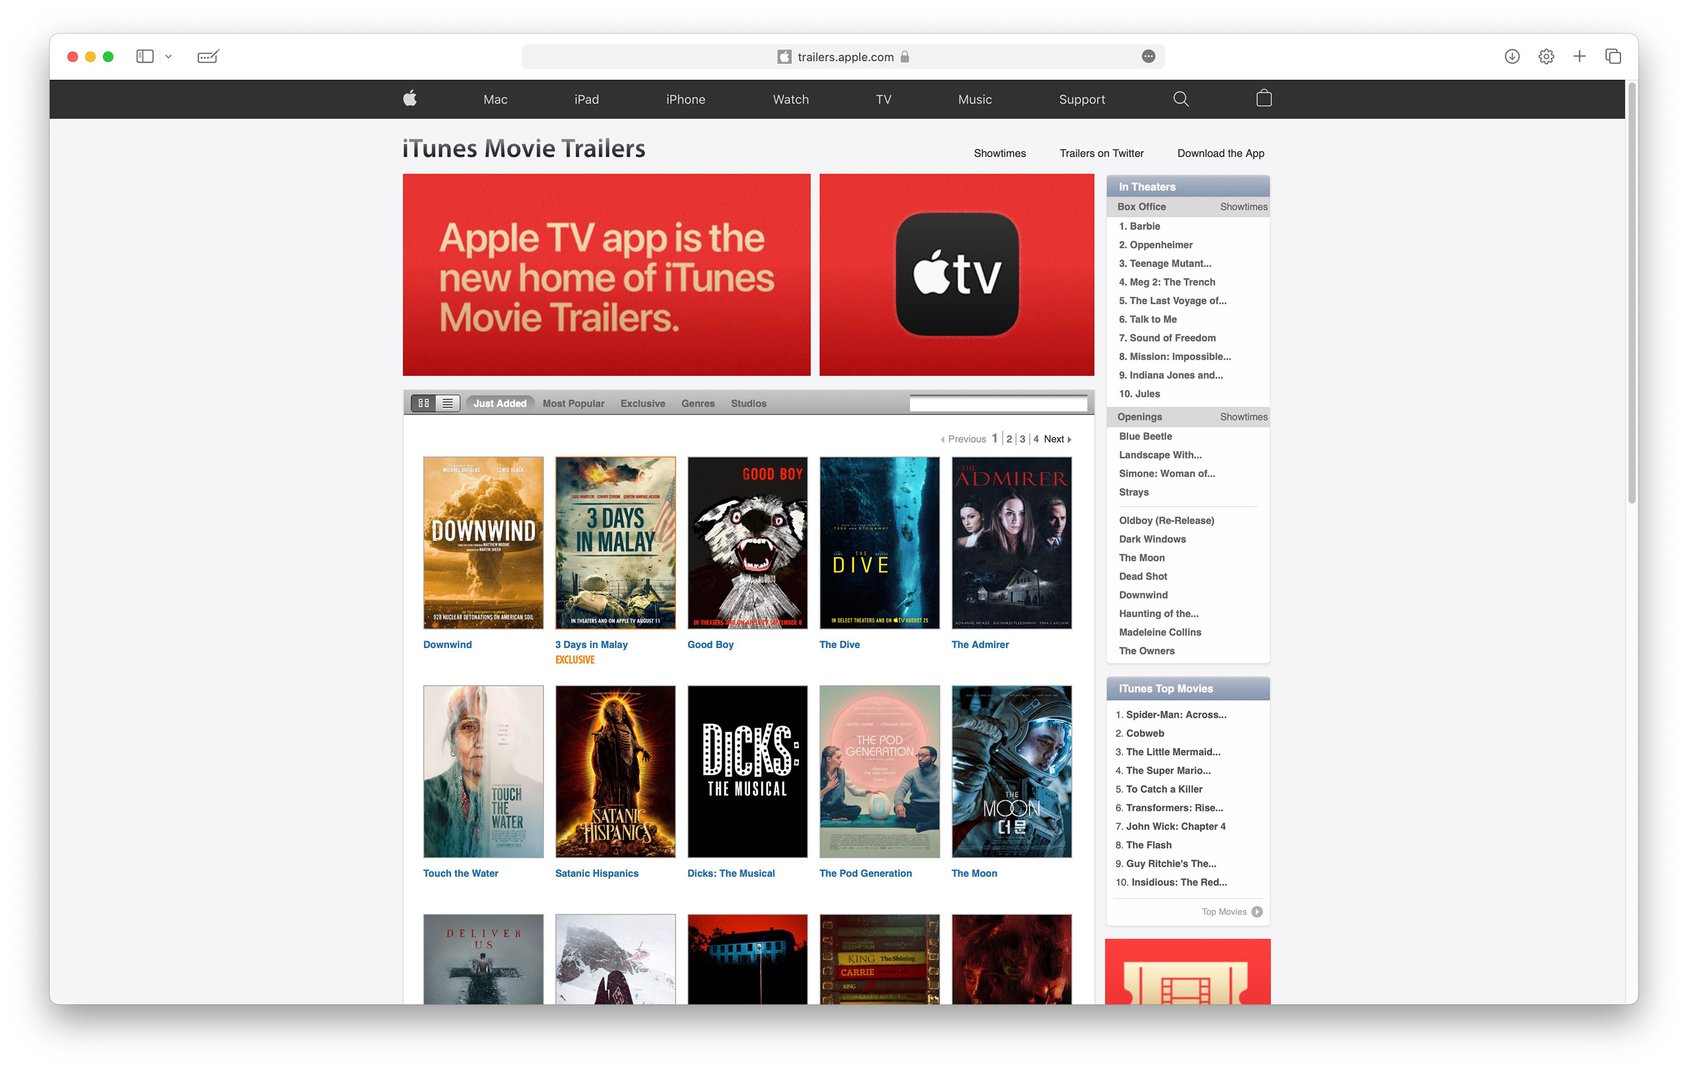Click the Apple logo in site navigation
1688x1070 pixels.
click(410, 98)
